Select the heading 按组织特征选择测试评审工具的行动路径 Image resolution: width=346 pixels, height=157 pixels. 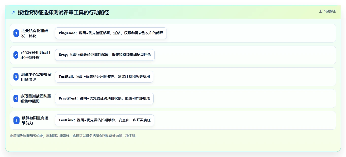pos(63,12)
